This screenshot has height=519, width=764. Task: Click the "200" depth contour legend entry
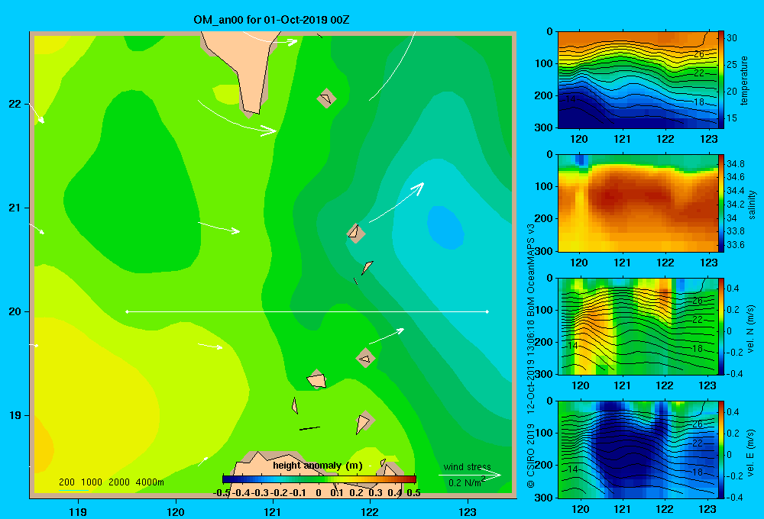coord(66,482)
